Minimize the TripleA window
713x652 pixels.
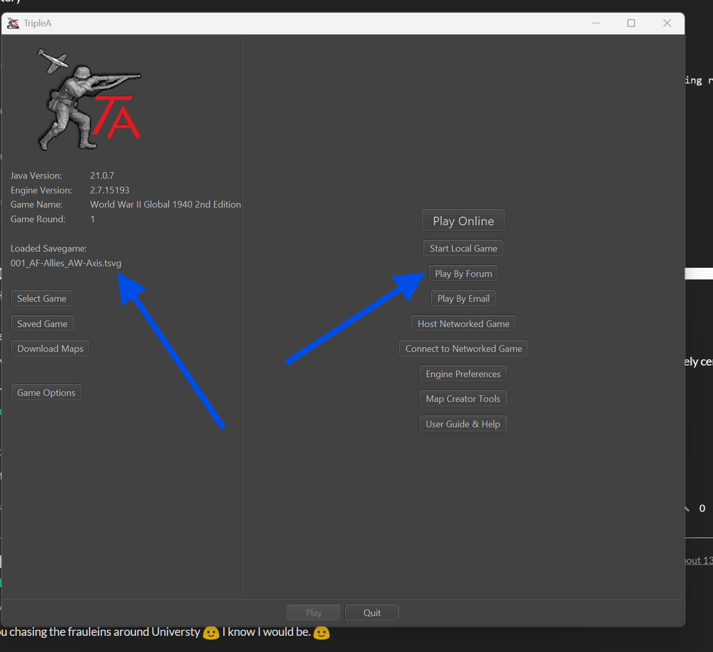click(596, 23)
